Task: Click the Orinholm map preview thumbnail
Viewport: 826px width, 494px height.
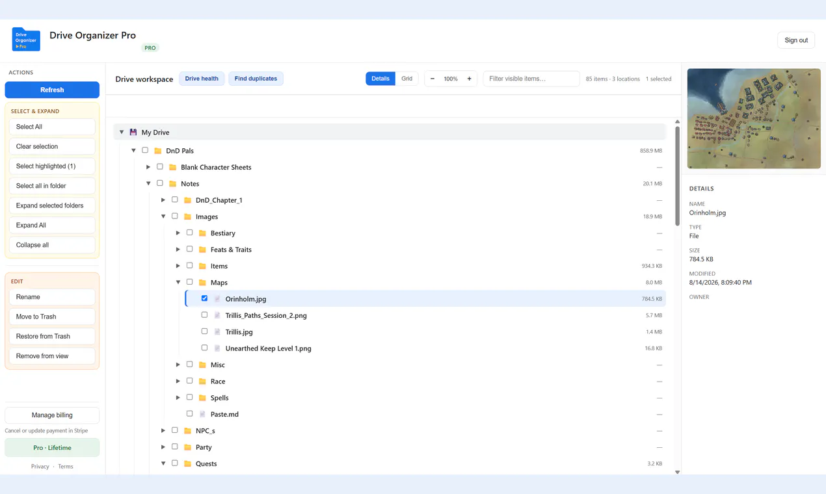Action: point(754,118)
